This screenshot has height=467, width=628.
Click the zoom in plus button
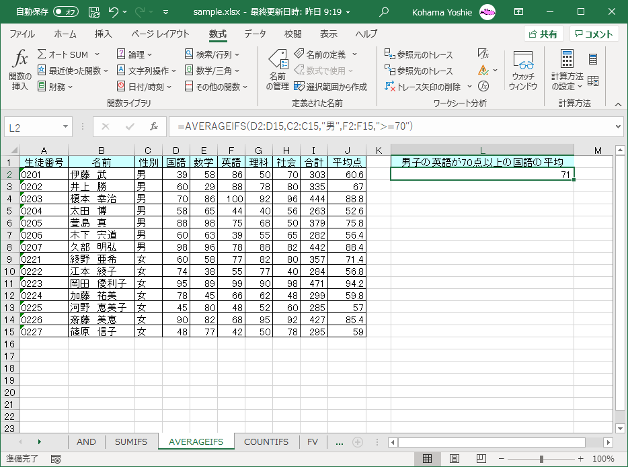click(581, 458)
